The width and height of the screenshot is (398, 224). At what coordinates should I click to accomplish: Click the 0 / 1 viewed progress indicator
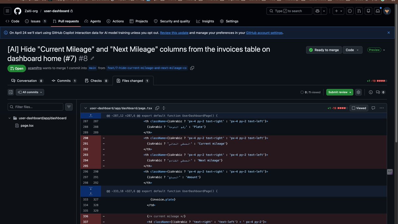click(x=310, y=92)
